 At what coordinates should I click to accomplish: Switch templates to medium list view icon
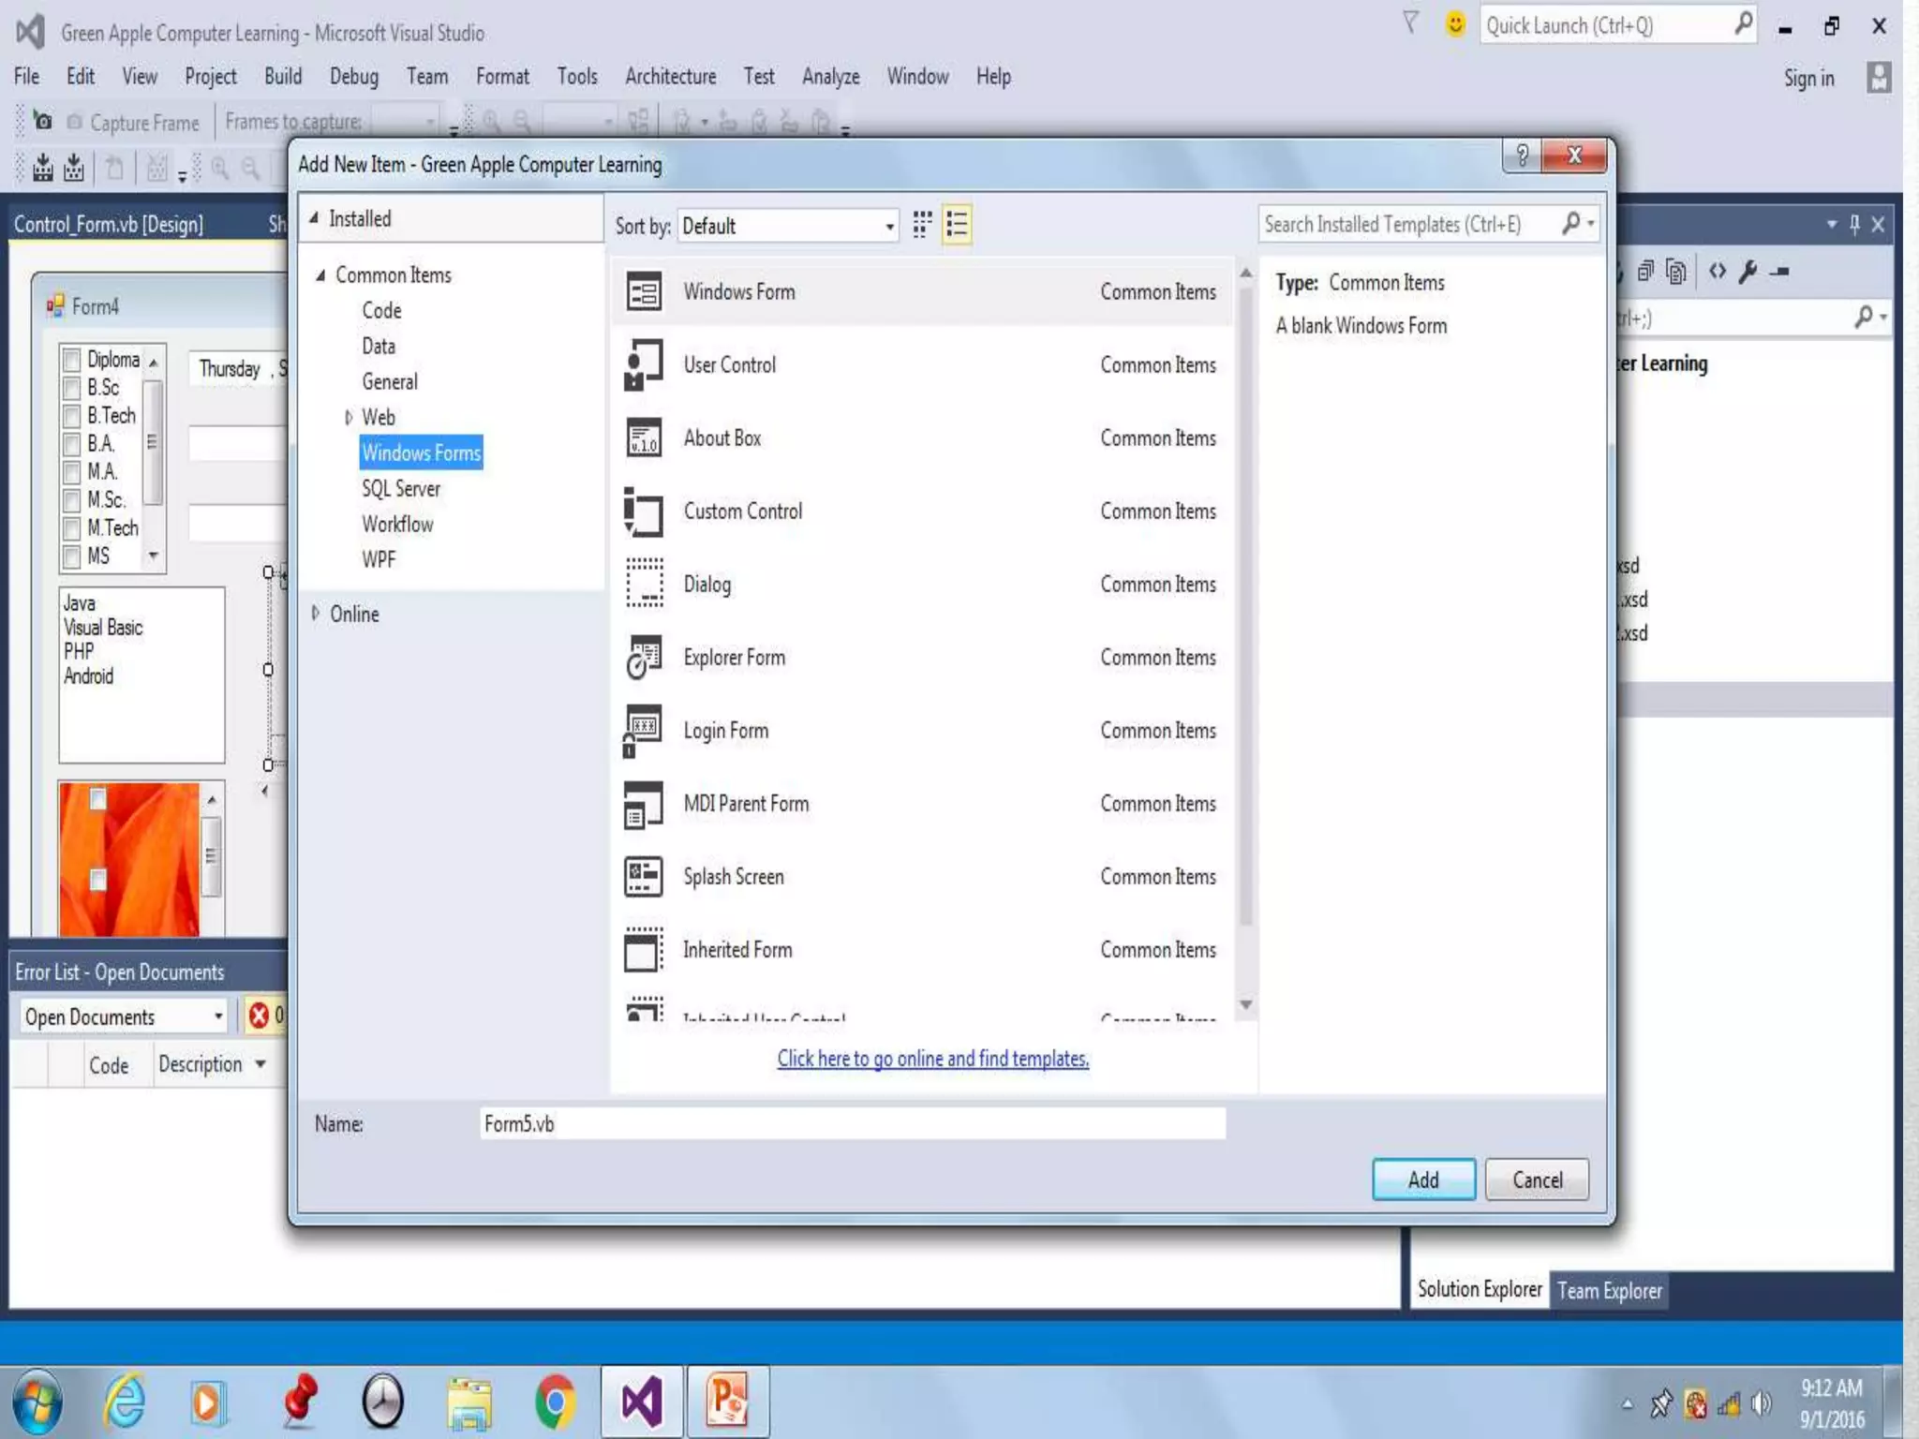[957, 225]
